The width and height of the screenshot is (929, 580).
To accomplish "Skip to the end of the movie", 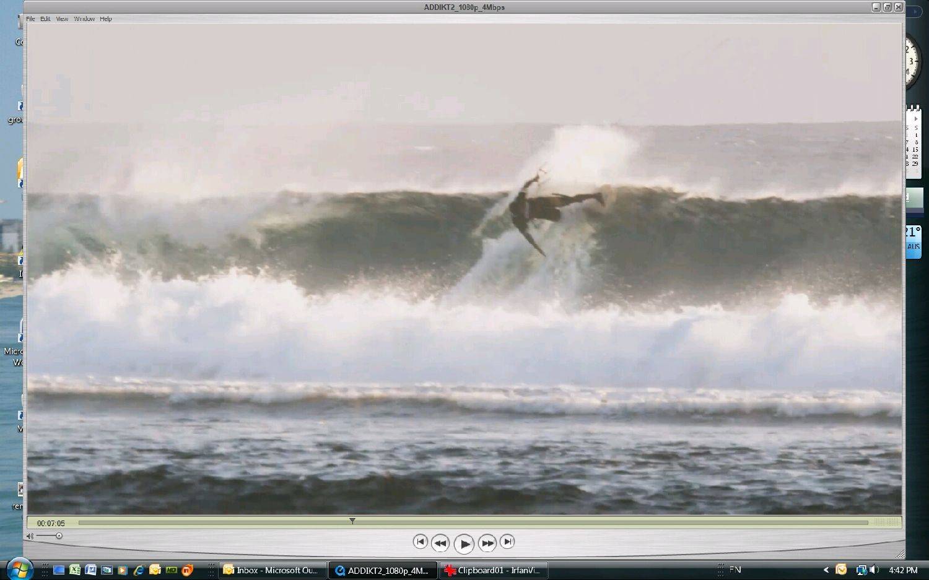I will click(x=507, y=542).
